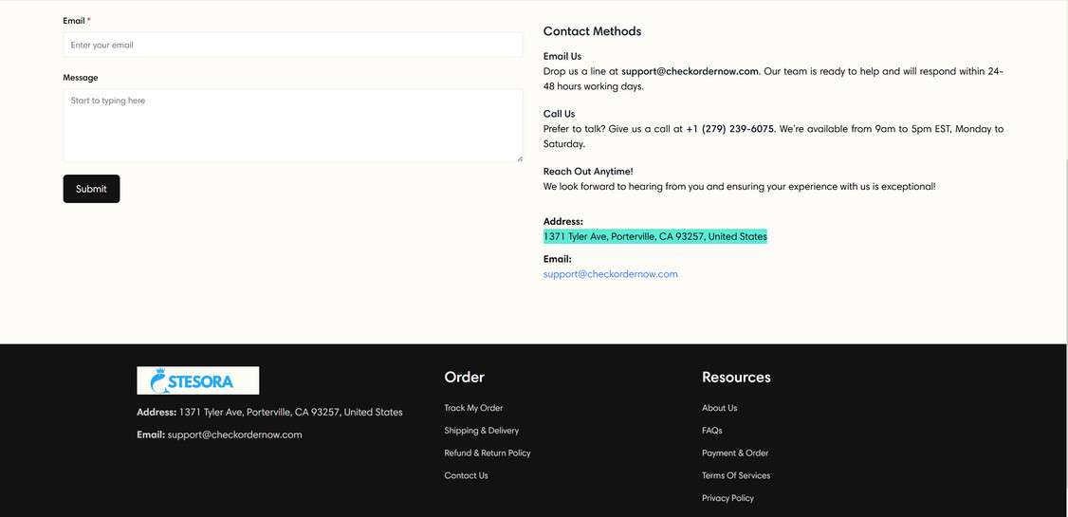The height and width of the screenshot is (517, 1068).
Task: Click the highlighted Tyler Ave address
Action: pos(654,236)
